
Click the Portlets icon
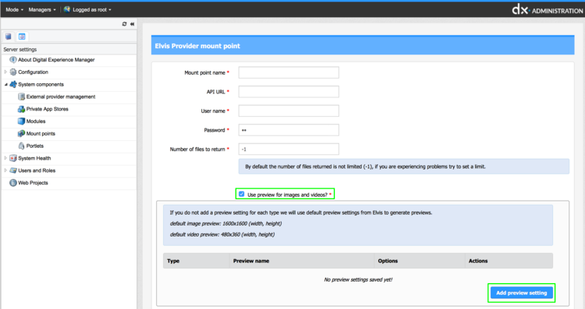click(x=21, y=146)
